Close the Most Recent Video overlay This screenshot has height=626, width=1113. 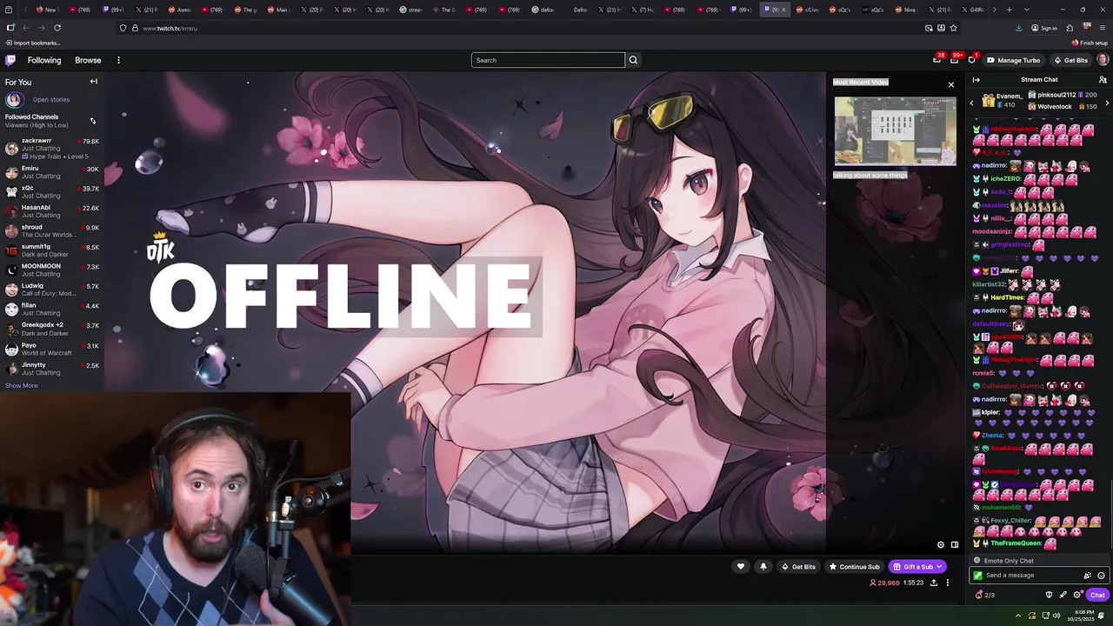click(950, 84)
